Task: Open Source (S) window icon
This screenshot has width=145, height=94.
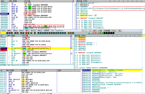Action: tap(65, 33)
